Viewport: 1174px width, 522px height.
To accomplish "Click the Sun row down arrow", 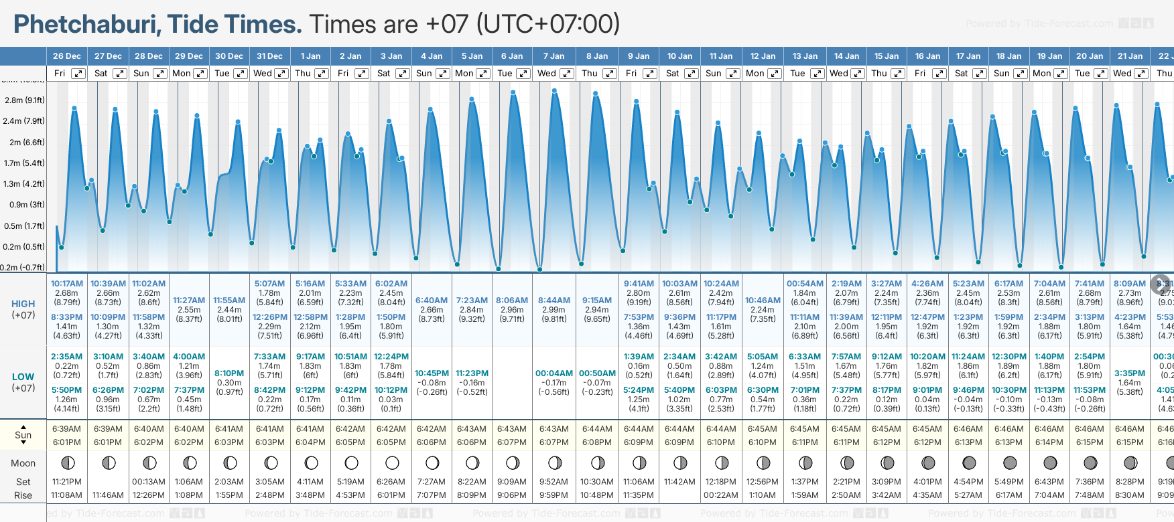I will tap(23, 443).
